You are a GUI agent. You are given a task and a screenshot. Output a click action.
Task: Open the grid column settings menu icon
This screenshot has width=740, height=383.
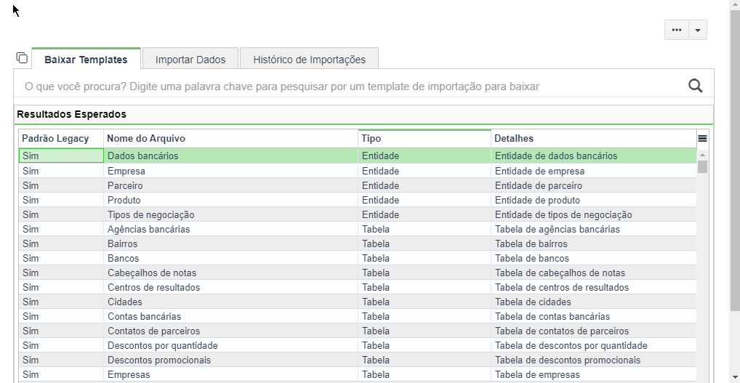pyautogui.click(x=702, y=139)
